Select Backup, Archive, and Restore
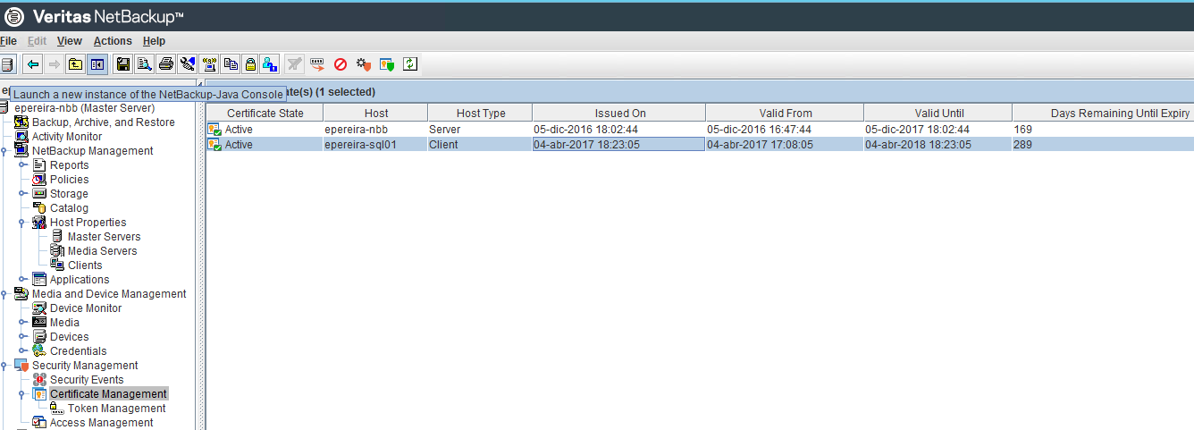The image size is (1194, 430). pos(104,122)
